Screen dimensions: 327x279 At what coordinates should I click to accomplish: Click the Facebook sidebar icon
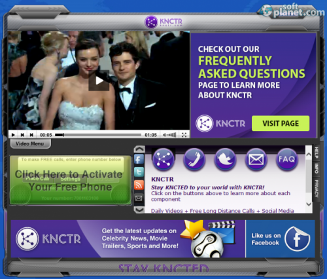point(139,159)
